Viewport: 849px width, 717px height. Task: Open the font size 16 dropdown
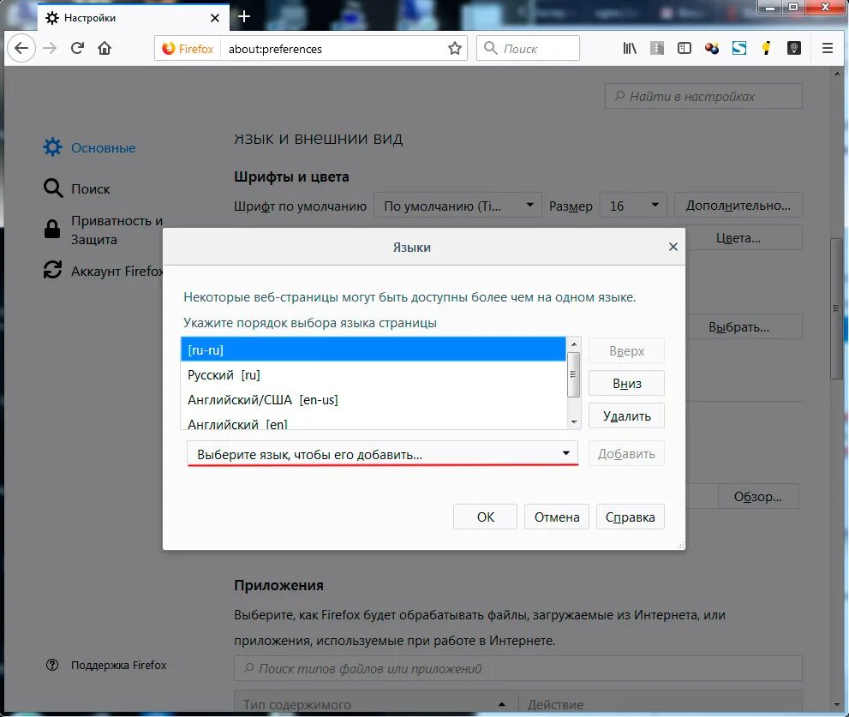click(633, 206)
